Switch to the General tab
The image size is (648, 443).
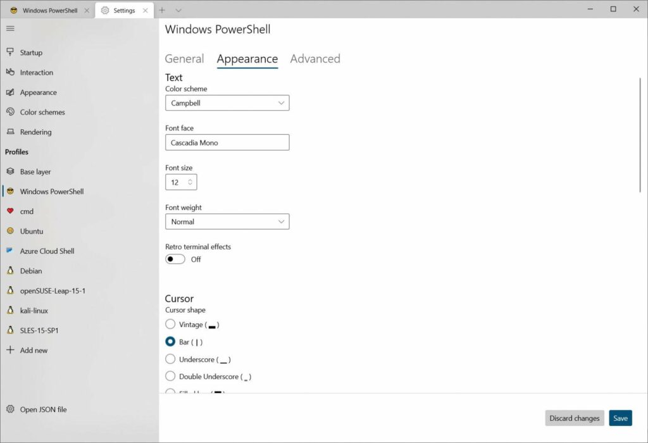tap(184, 59)
